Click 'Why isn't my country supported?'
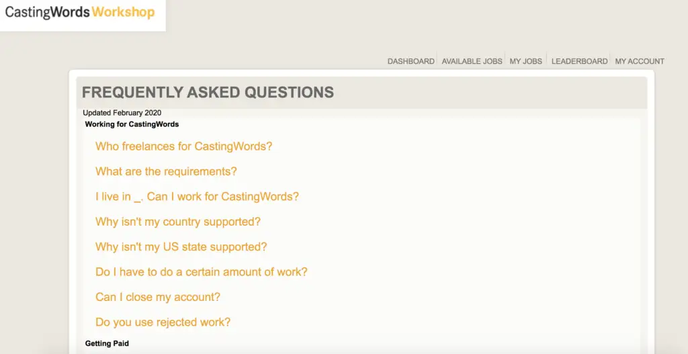This screenshot has height=354, width=688. [178, 222]
